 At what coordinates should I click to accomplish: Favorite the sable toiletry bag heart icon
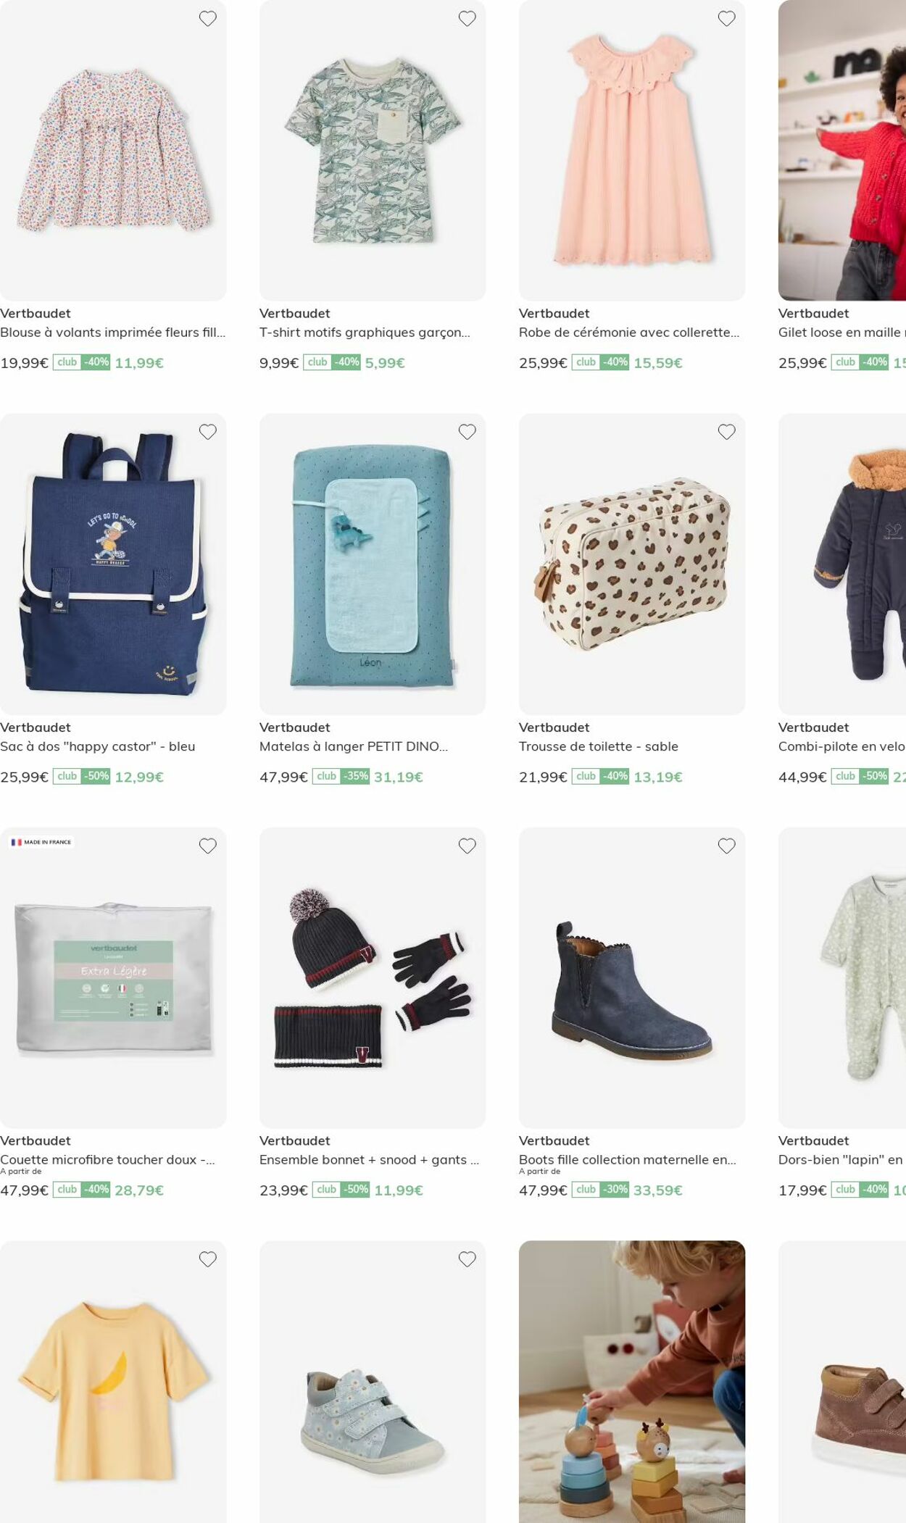(727, 432)
